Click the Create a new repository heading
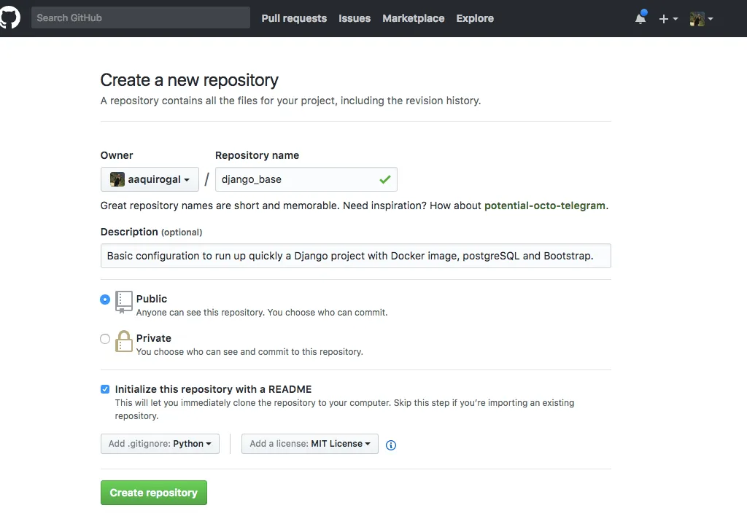The width and height of the screenshot is (747, 524). 189,80
